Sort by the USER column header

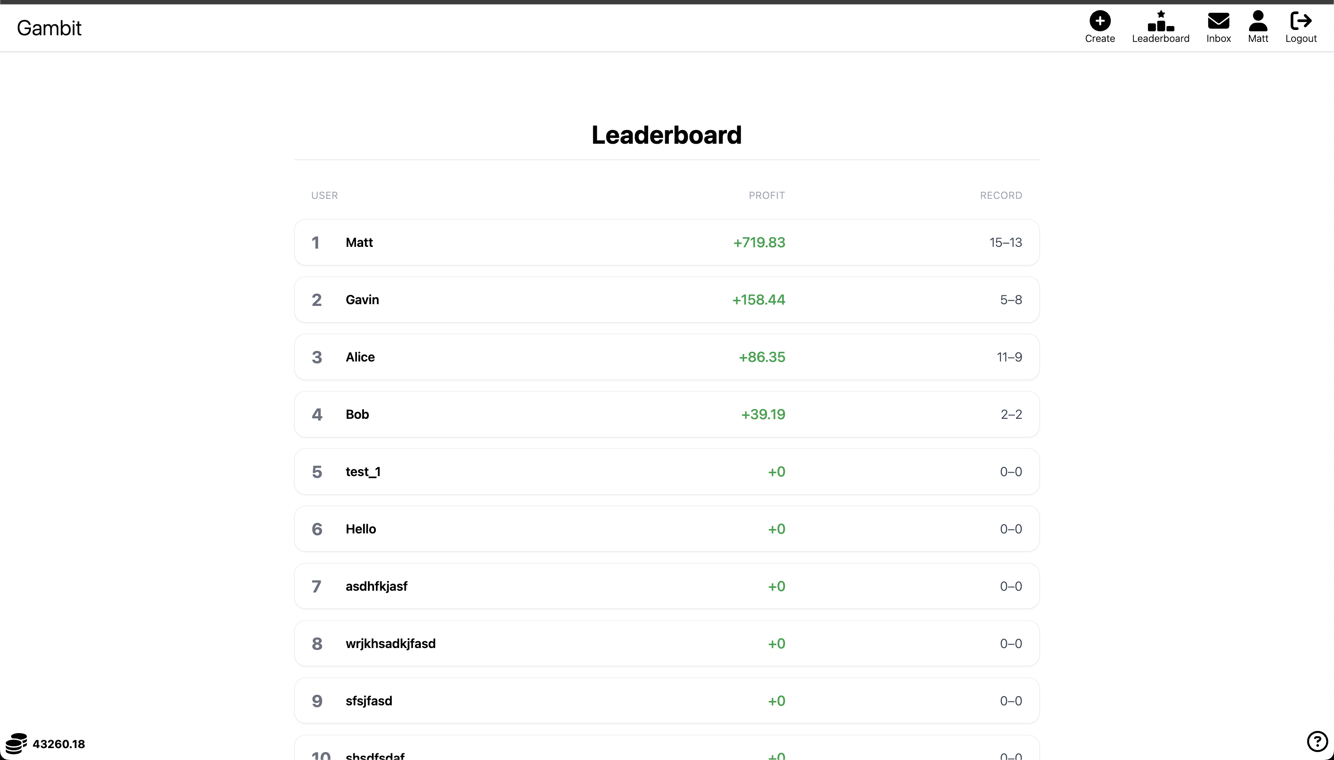click(324, 195)
